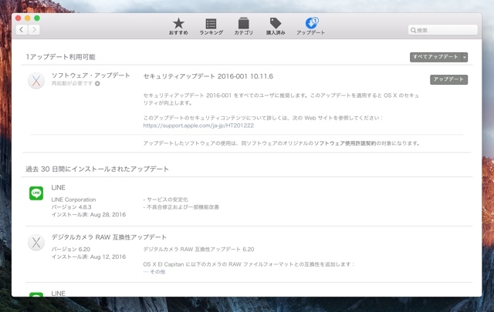Click the デジタルカメラ RAW 互換性アップデート title
494x312 pixels.
tap(109, 237)
